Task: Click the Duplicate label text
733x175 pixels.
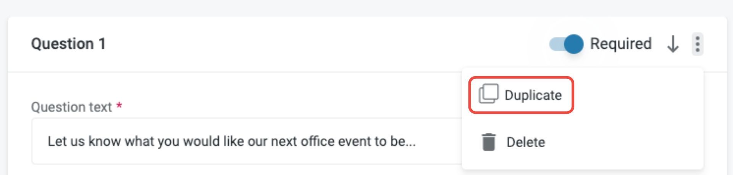Action: pos(533,95)
